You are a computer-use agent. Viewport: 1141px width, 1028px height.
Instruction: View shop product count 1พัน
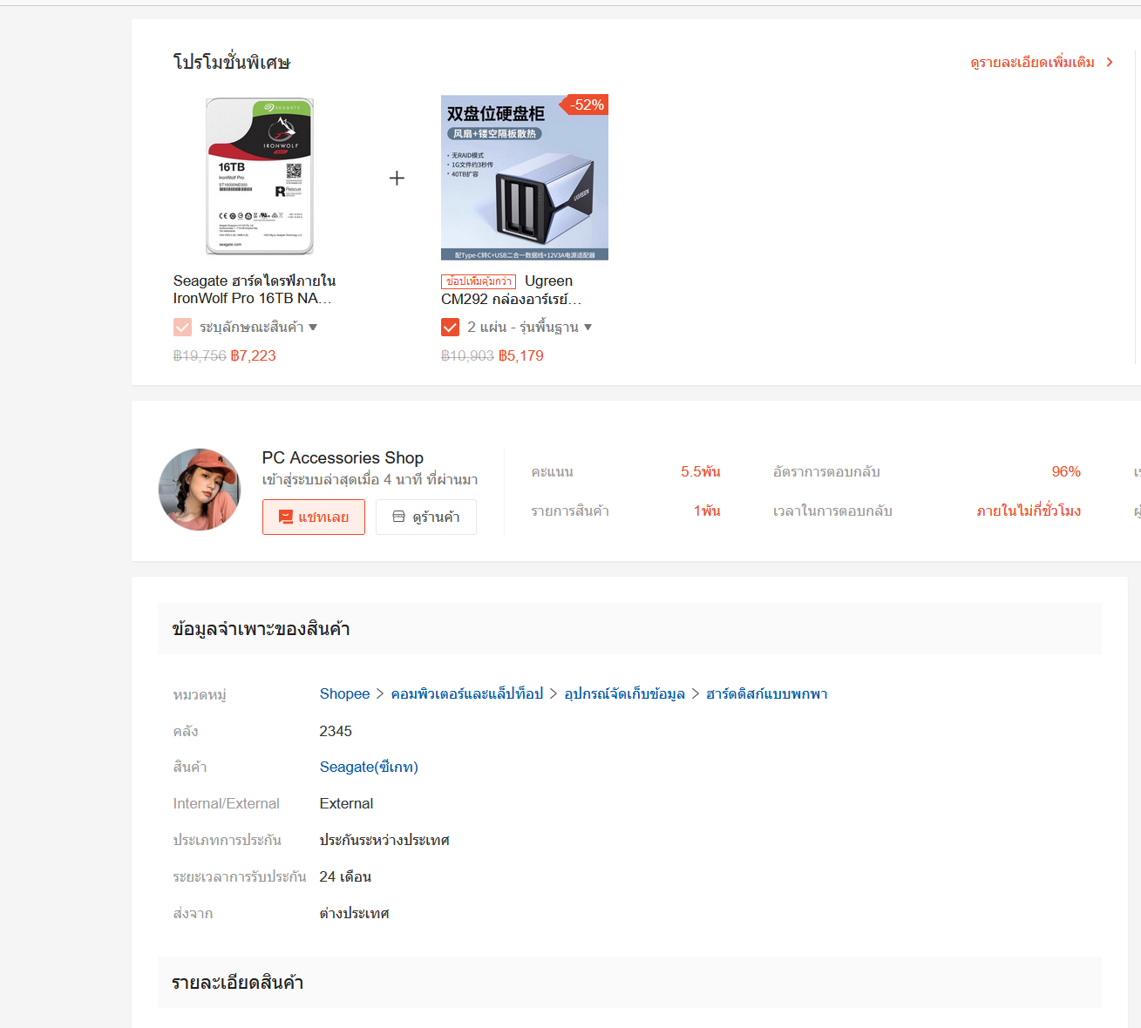click(x=707, y=511)
